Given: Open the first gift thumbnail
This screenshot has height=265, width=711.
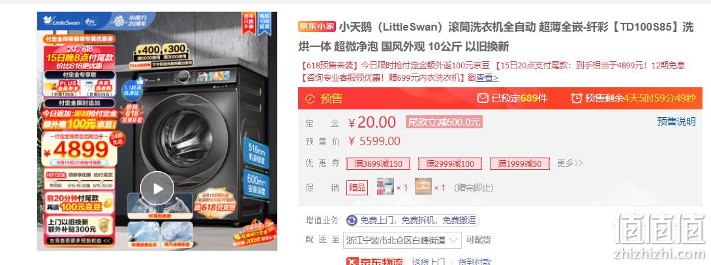Looking at the screenshot, I should [386, 186].
